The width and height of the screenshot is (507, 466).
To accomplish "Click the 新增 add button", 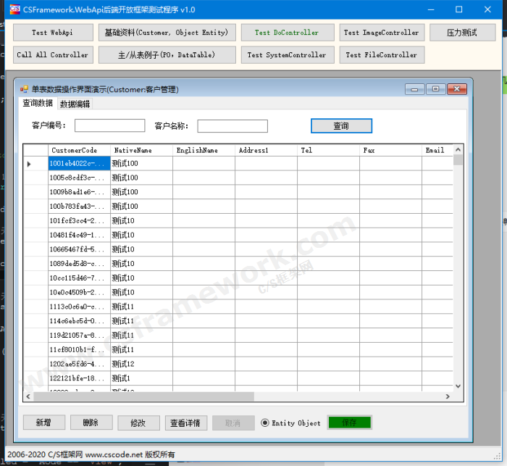I will pyautogui.click(x=43, y=423).
